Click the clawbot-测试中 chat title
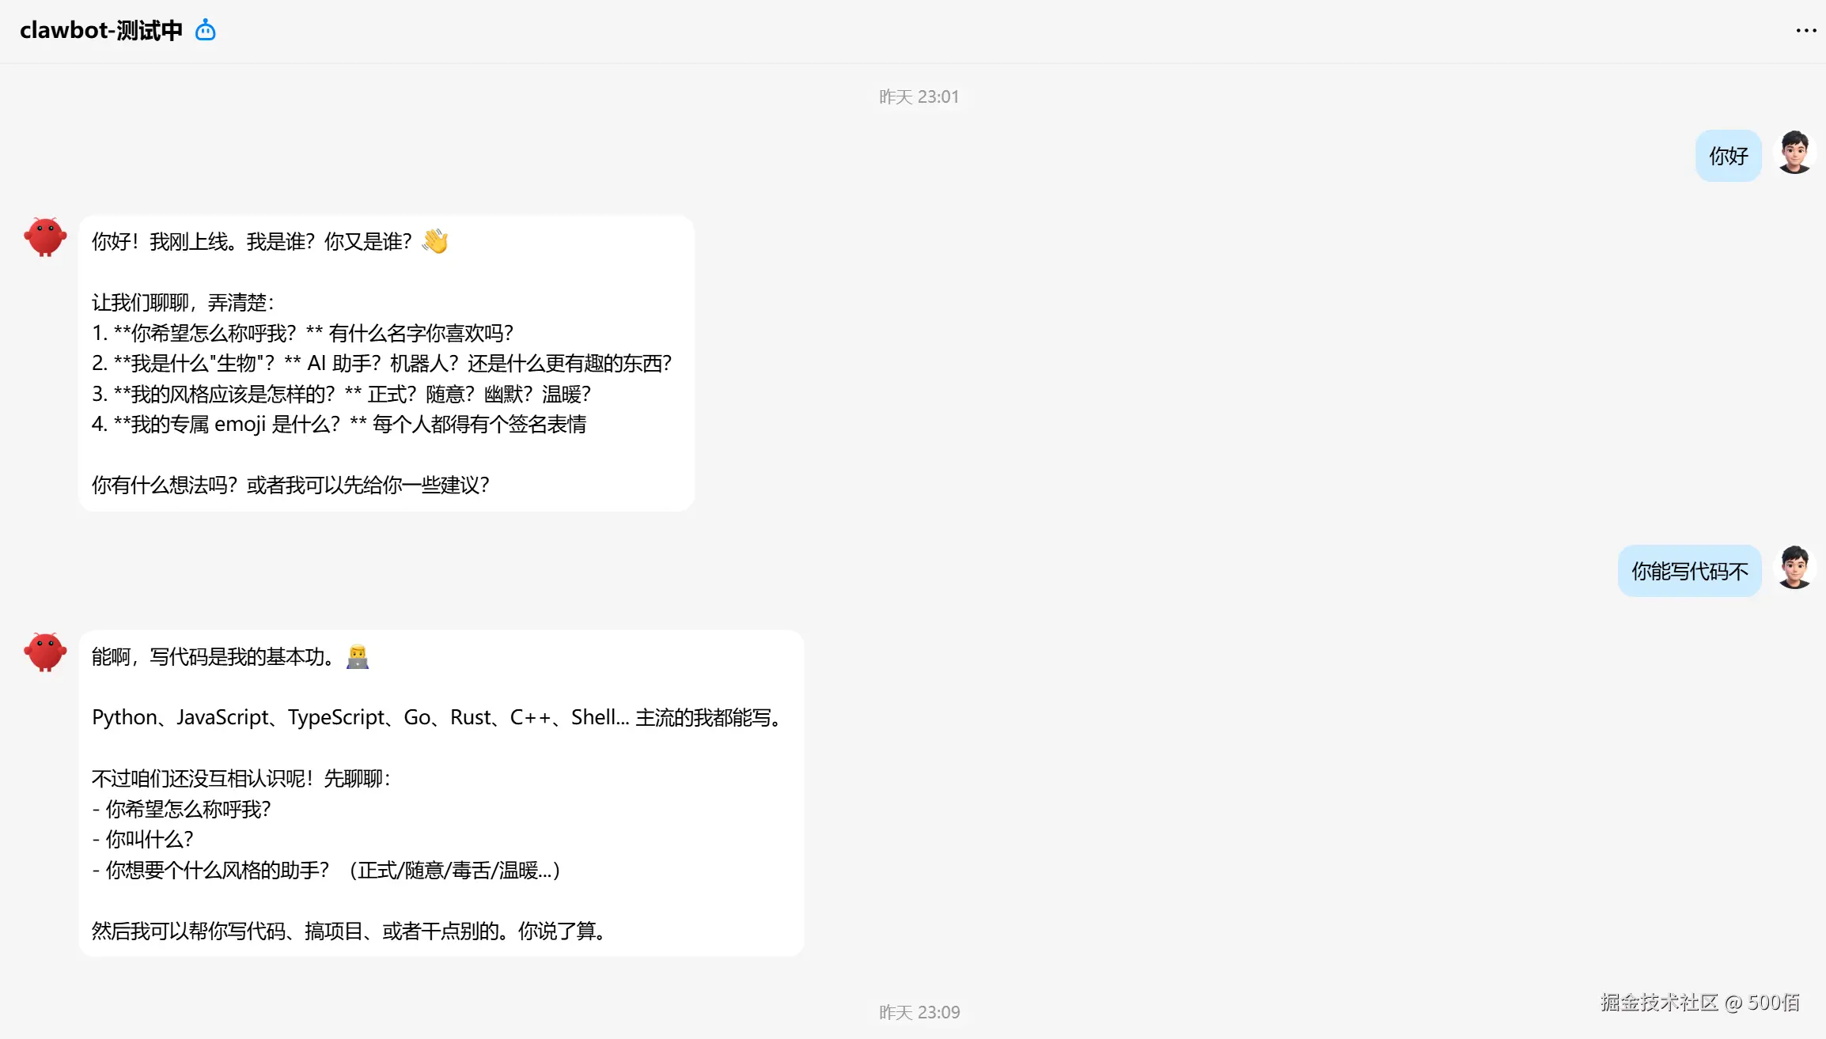The width and height of the screenshot is (1826, 1039). click(101, 30)
